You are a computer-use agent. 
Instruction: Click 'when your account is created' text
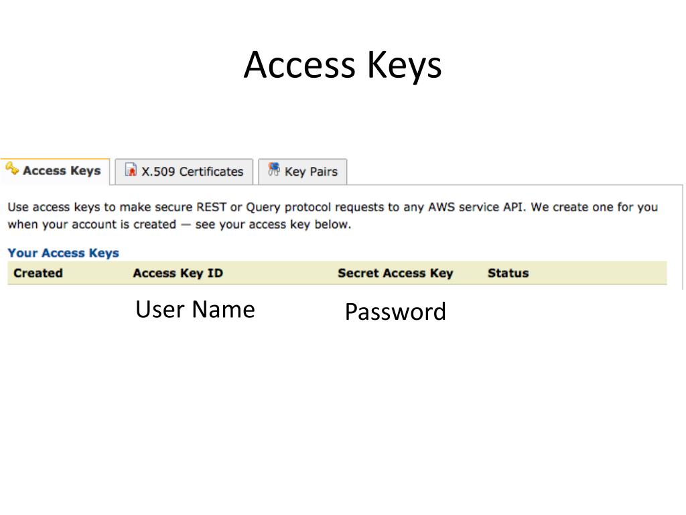92,225
